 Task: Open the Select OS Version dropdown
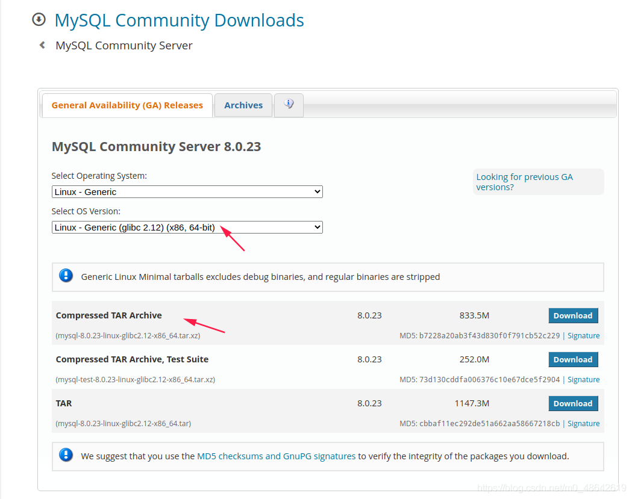[x=187, y=227]
